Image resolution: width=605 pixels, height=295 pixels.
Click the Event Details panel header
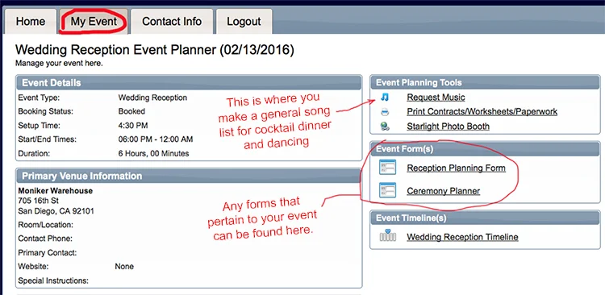coord(189,83)
